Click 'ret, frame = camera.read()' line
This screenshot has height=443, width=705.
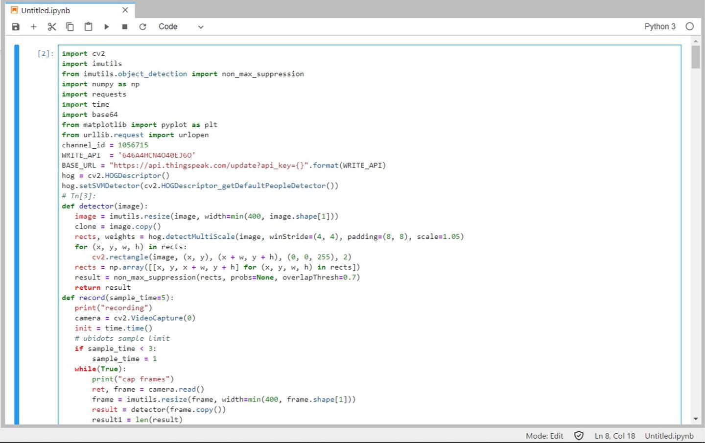[148, 390]
